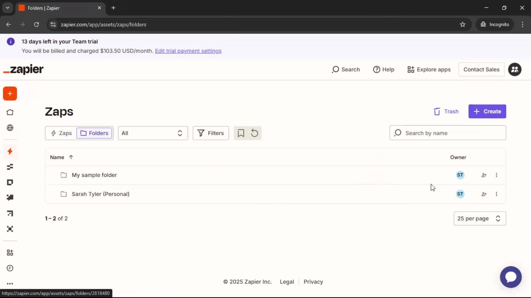
Task: Open the 25 per page dropdown
Action: pyautogui.click(x=480, y=219)
